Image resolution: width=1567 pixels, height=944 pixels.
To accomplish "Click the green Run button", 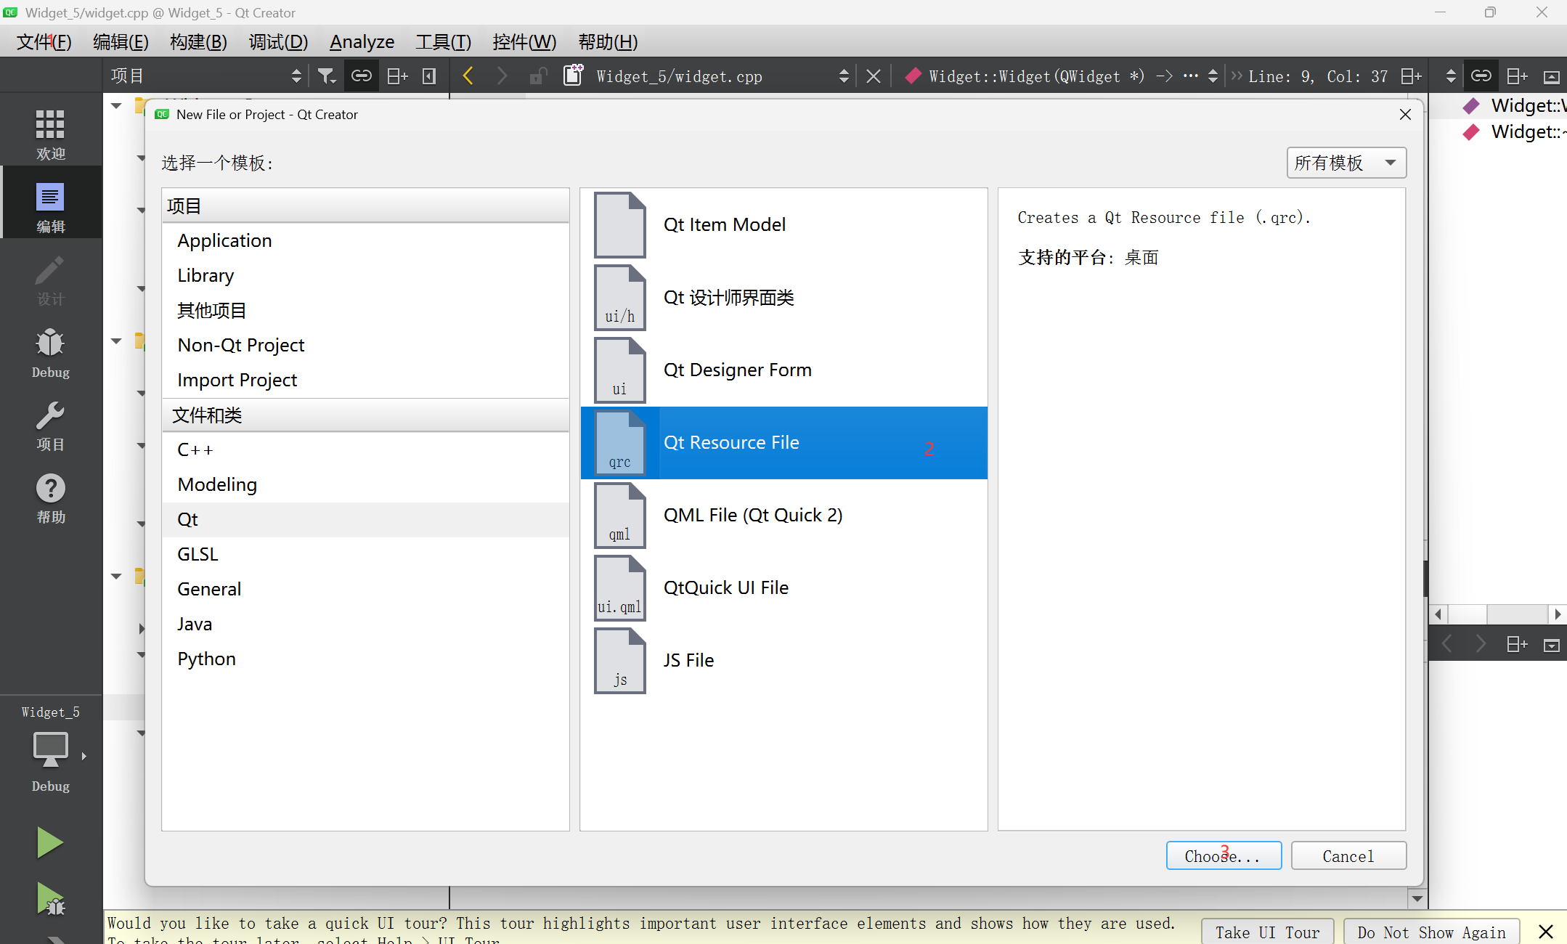I will click(49, 842).
